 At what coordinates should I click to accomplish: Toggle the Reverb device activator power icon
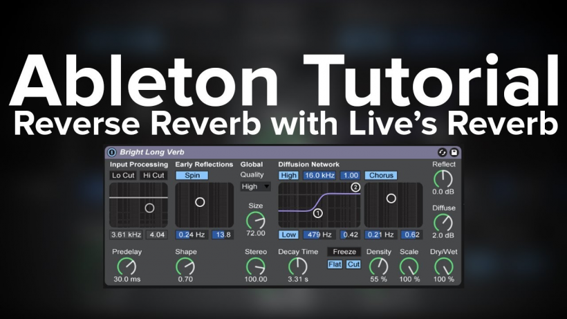coord(112,152)
